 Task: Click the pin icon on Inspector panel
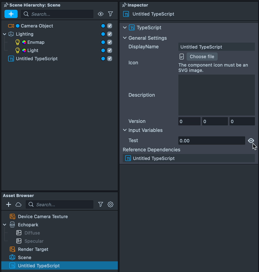(x=124, y=5)
